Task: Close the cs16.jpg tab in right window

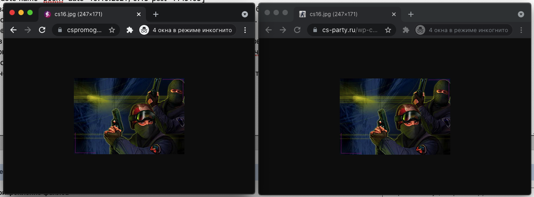Action: coord(394,14)
